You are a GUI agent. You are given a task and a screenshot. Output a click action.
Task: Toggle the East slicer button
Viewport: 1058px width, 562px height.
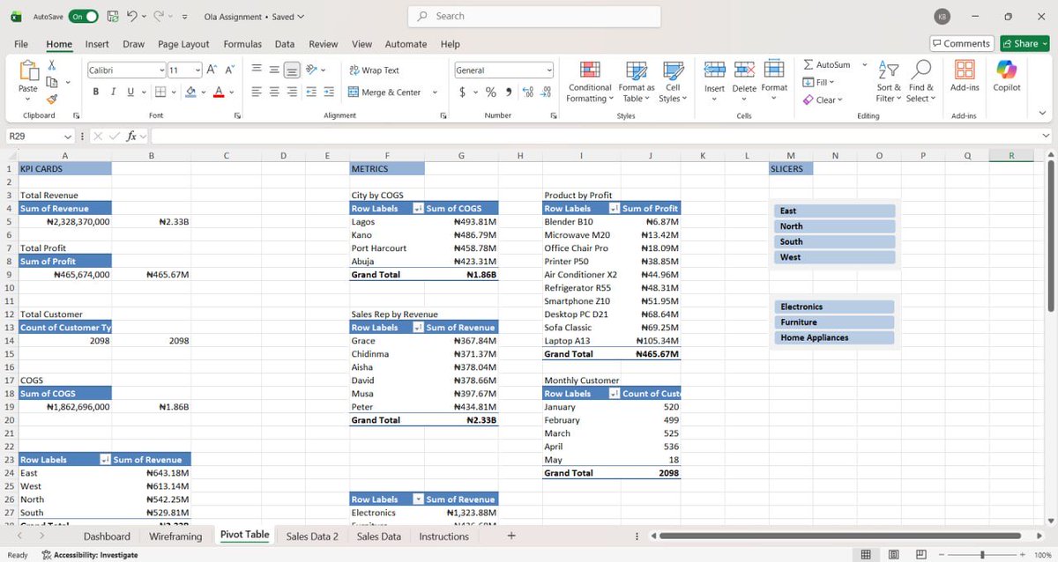coord(834,211)
